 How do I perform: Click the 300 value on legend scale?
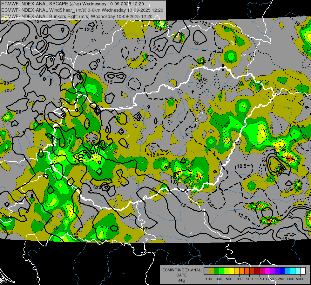pyautogui.click(x=219, y=279)
